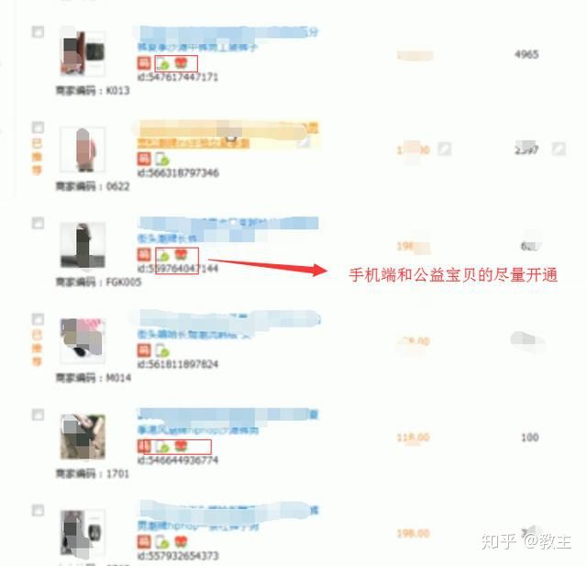This screenshot has height=566, width=587.
Task: Click the price edit pencil for item 0622
Action: [444, 149]
